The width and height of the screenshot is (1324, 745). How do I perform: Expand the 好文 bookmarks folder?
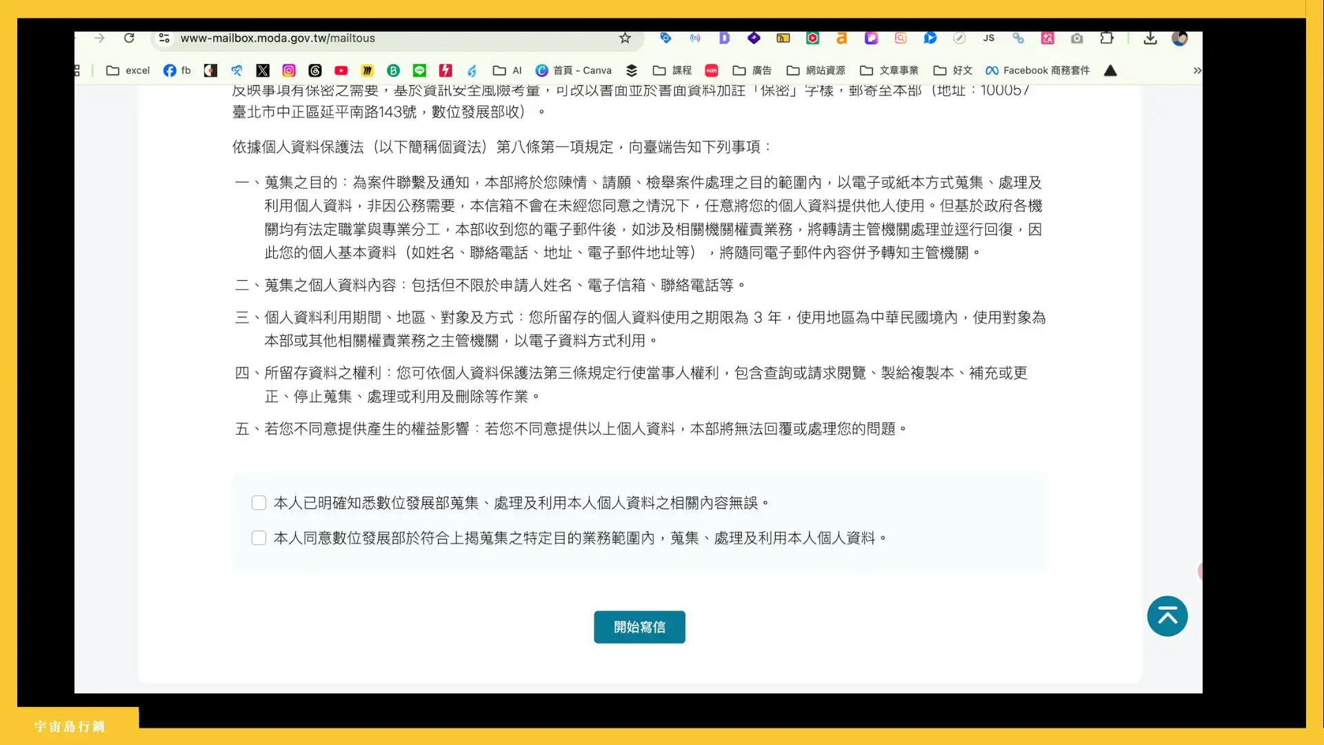click(x=953, y=70)
